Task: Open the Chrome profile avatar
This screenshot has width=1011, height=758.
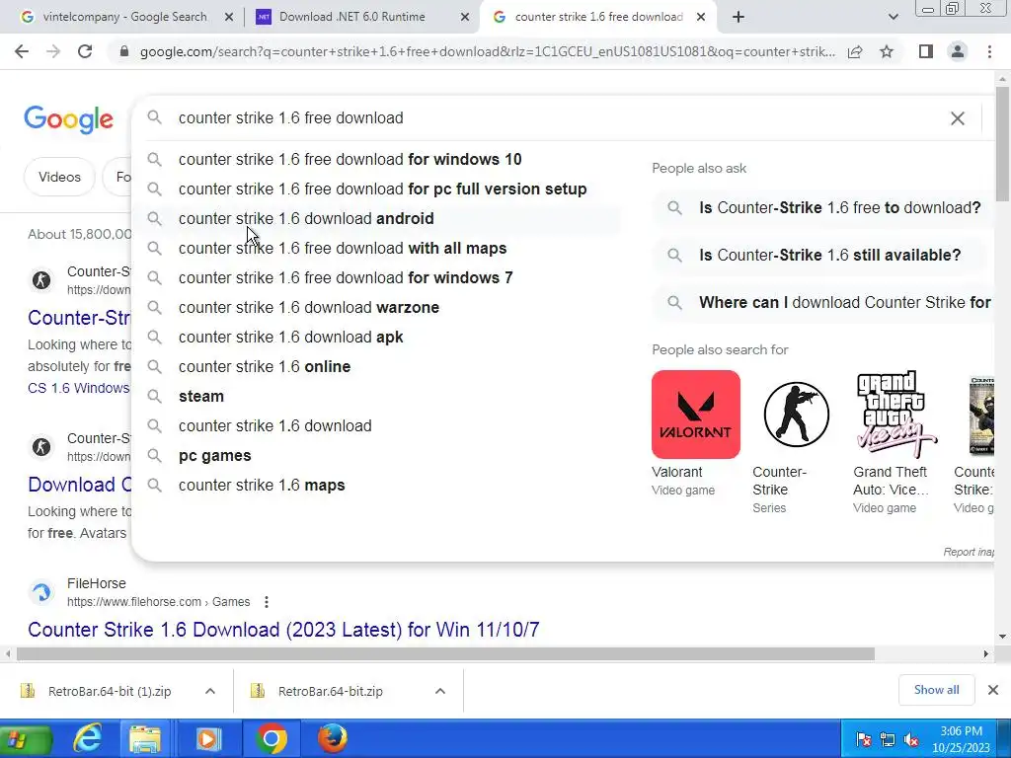Action: click(958, 51)
